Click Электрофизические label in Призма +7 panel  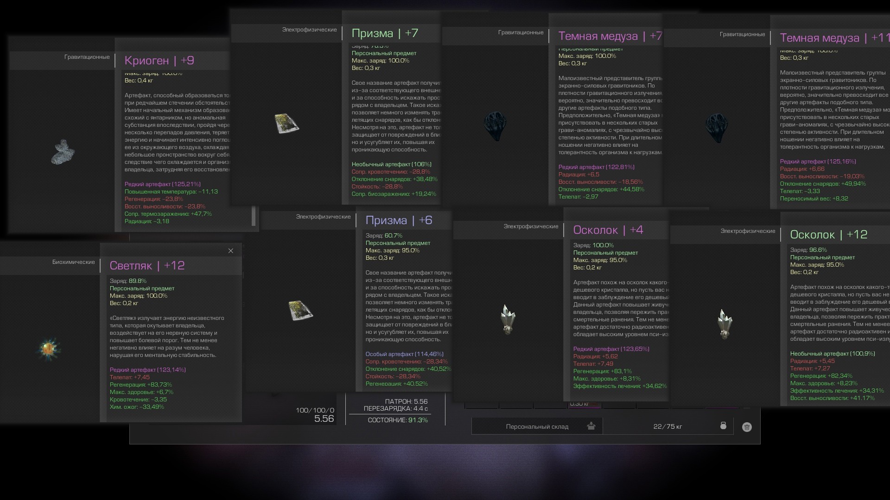point(310,30)
